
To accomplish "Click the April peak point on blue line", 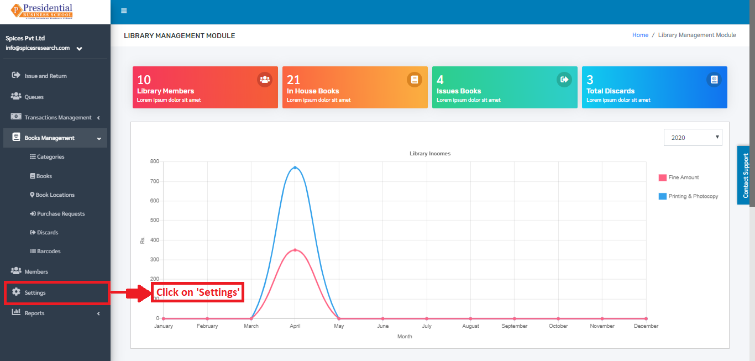I will pos(295,168).
